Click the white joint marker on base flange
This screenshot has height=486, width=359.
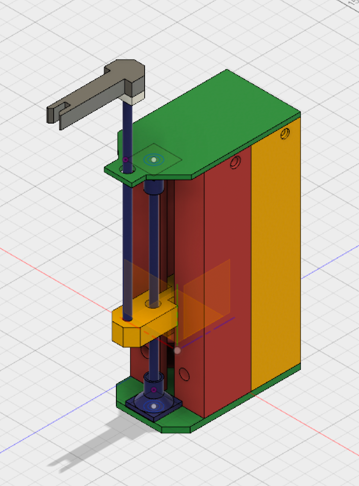(x=154, y=406)
